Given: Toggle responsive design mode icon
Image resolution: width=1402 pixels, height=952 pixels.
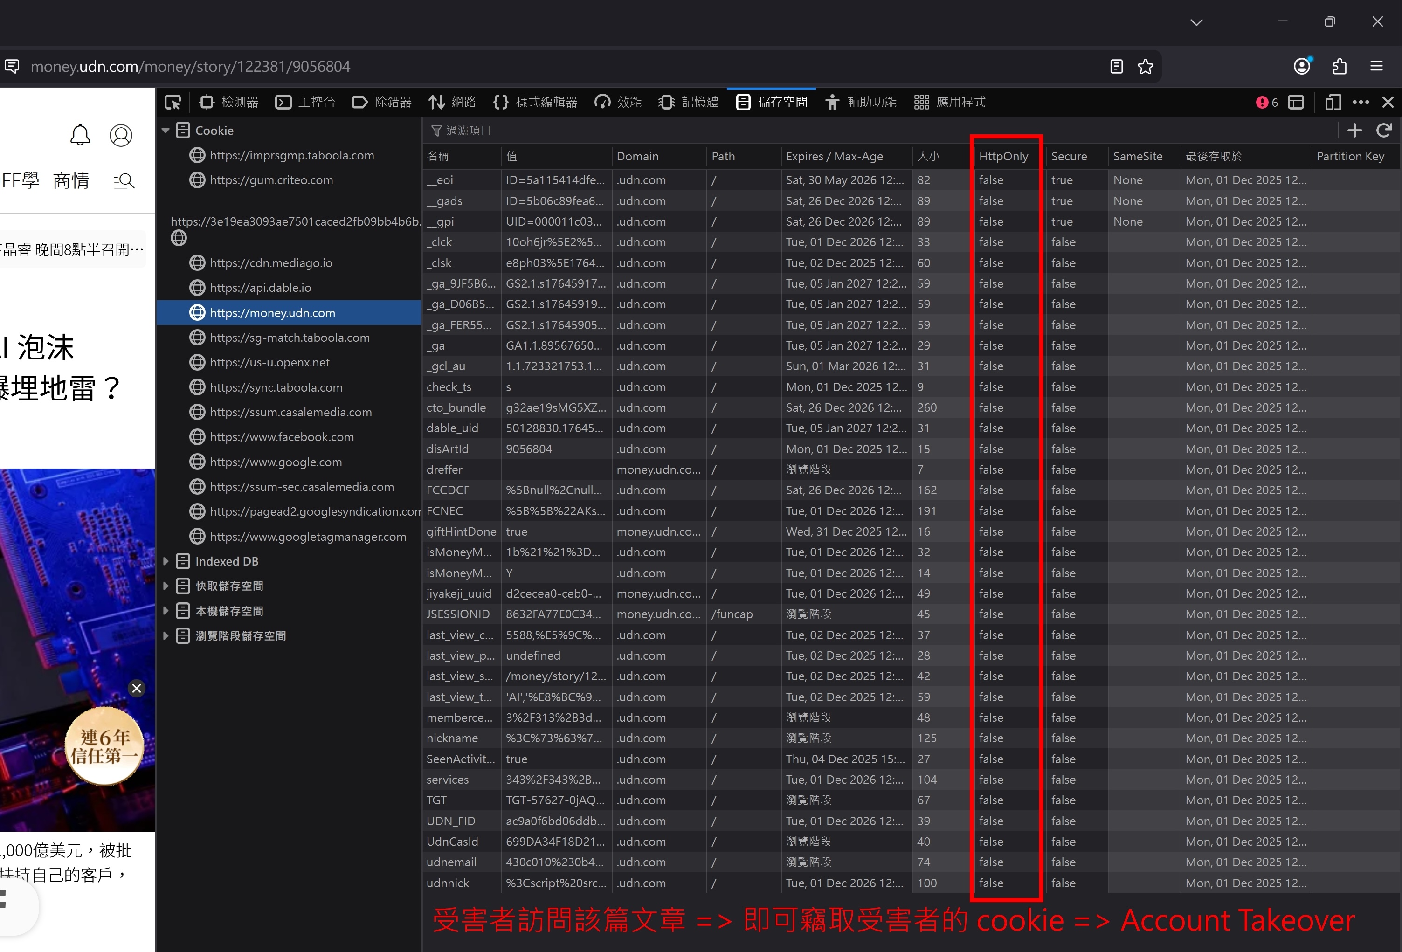Looking at the screenshot, I should [x=1333, y=103].
